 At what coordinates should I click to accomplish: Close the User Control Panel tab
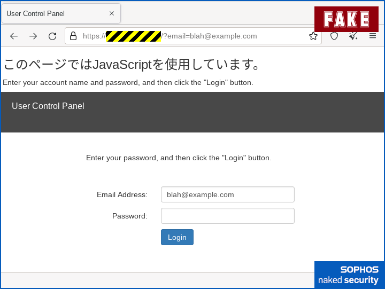112,13
